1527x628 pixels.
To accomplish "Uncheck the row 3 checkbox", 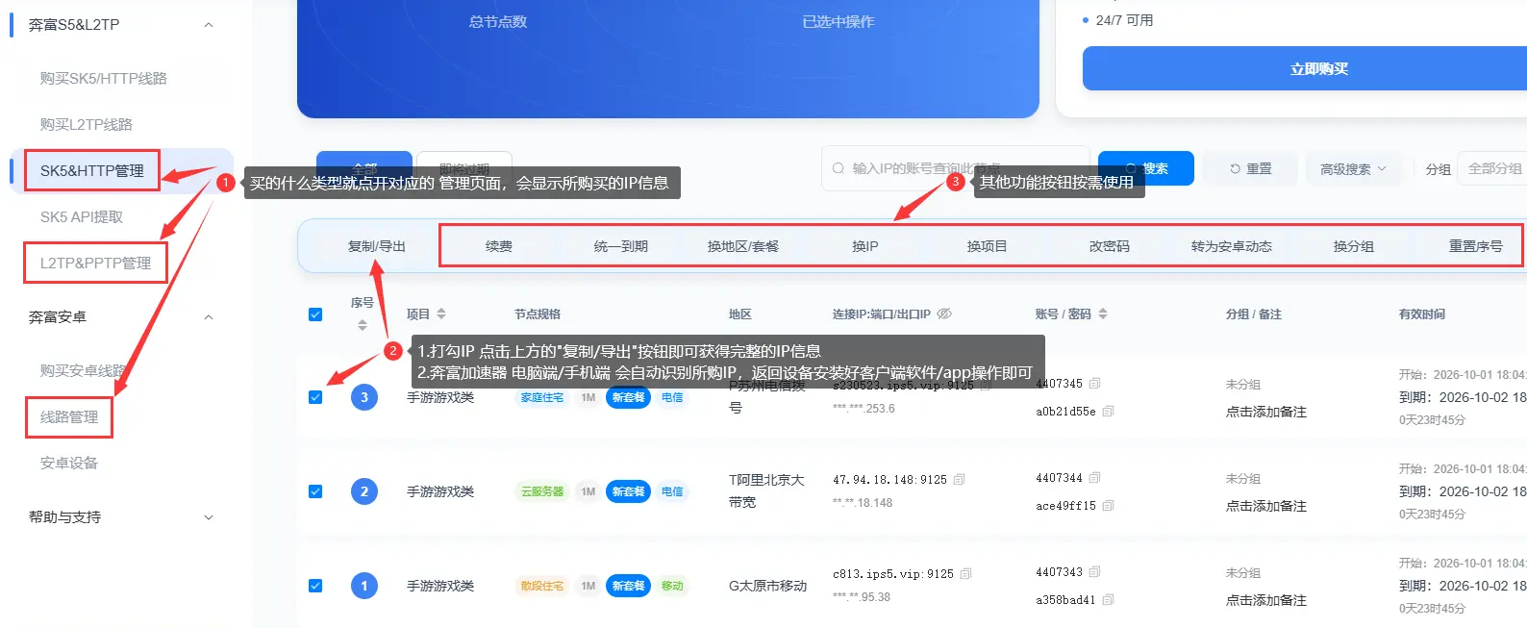I will [x=315, y=397].
